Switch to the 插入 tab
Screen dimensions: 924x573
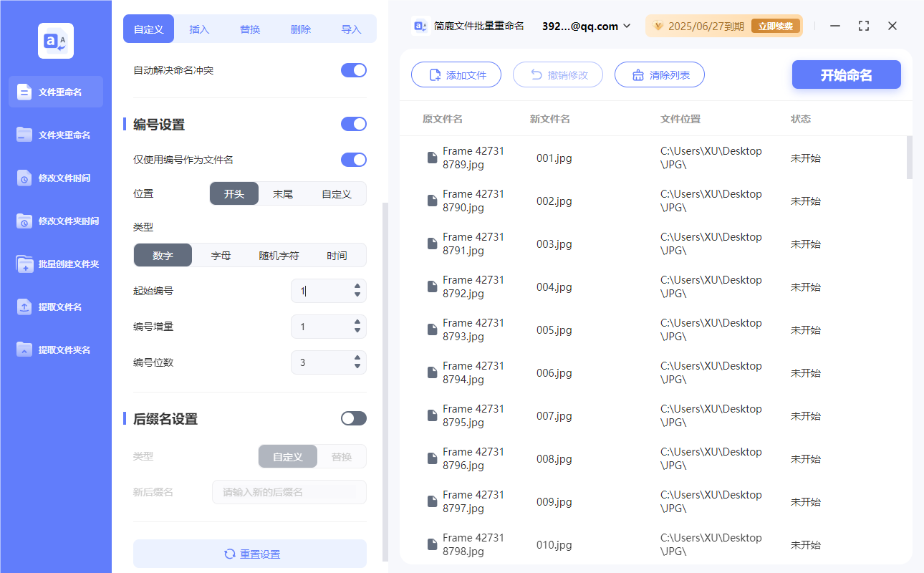198,29
